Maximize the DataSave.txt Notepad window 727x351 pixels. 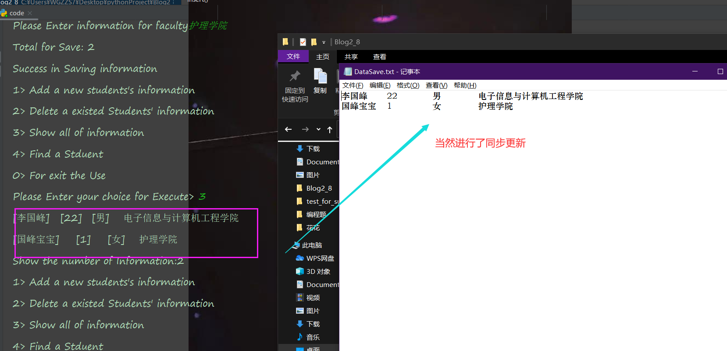pyautogui.click(x=720, y=71)
